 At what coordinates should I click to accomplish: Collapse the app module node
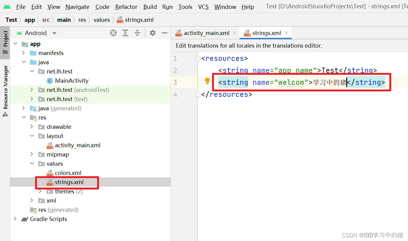coord(15,44)
